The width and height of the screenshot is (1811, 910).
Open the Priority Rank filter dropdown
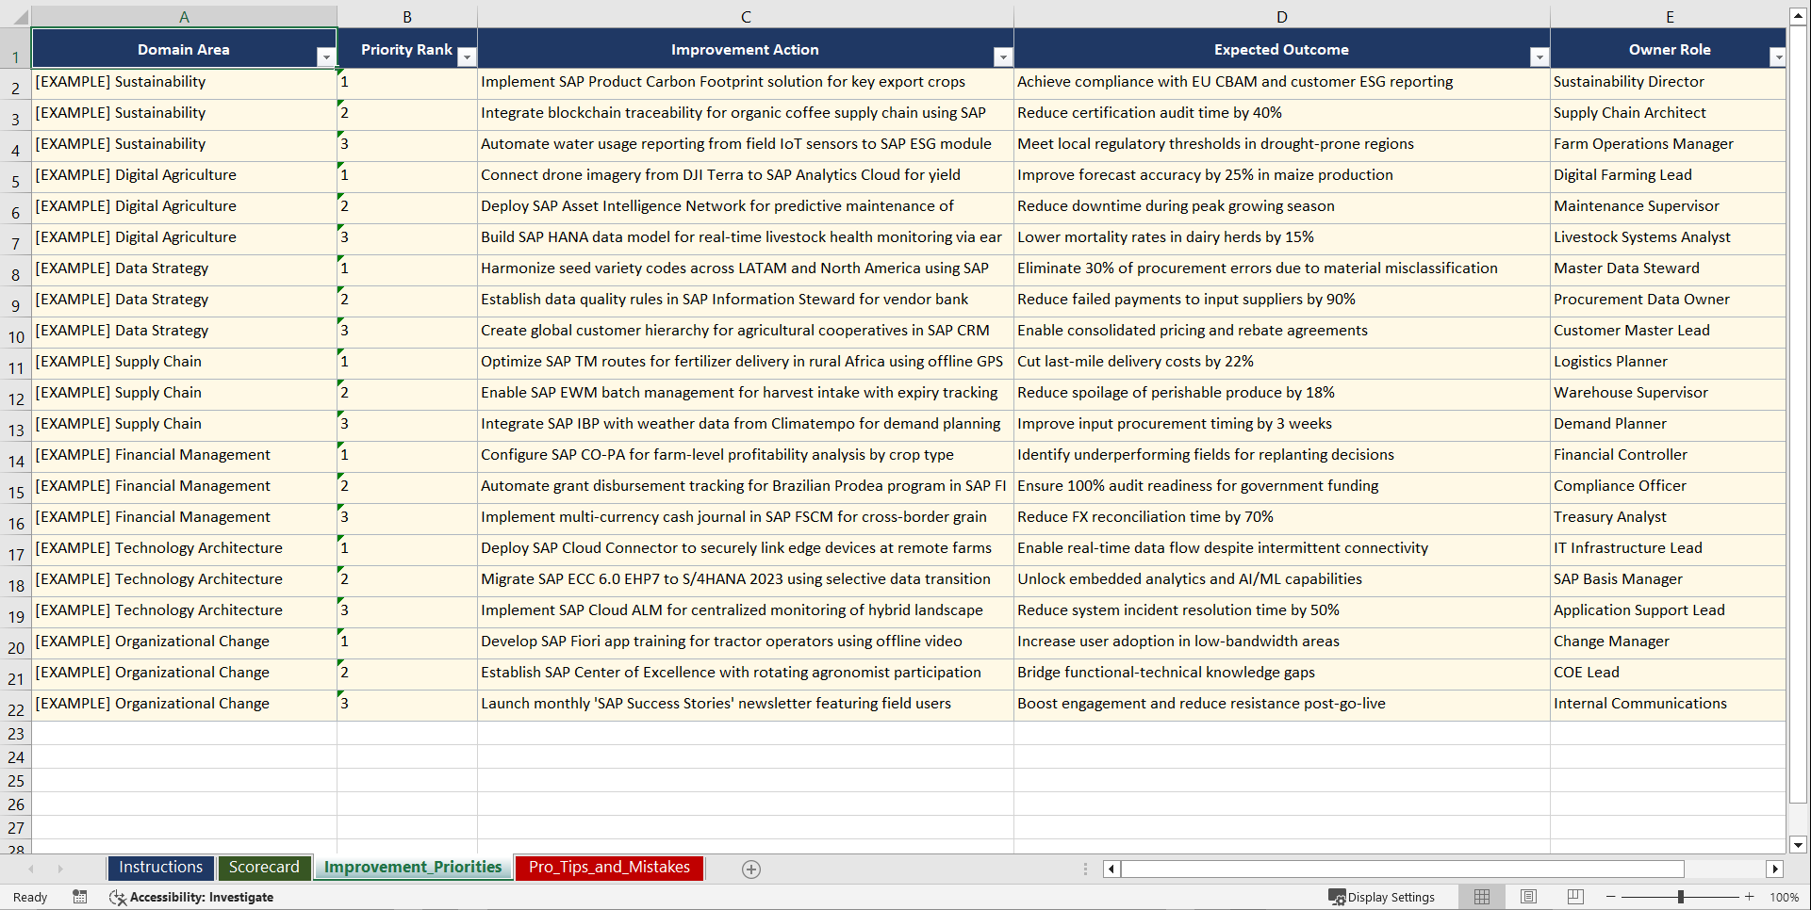467,57
